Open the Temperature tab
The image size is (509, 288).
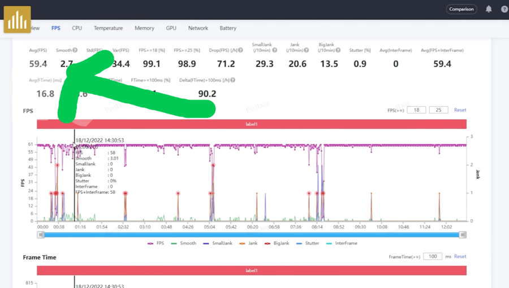108,28
